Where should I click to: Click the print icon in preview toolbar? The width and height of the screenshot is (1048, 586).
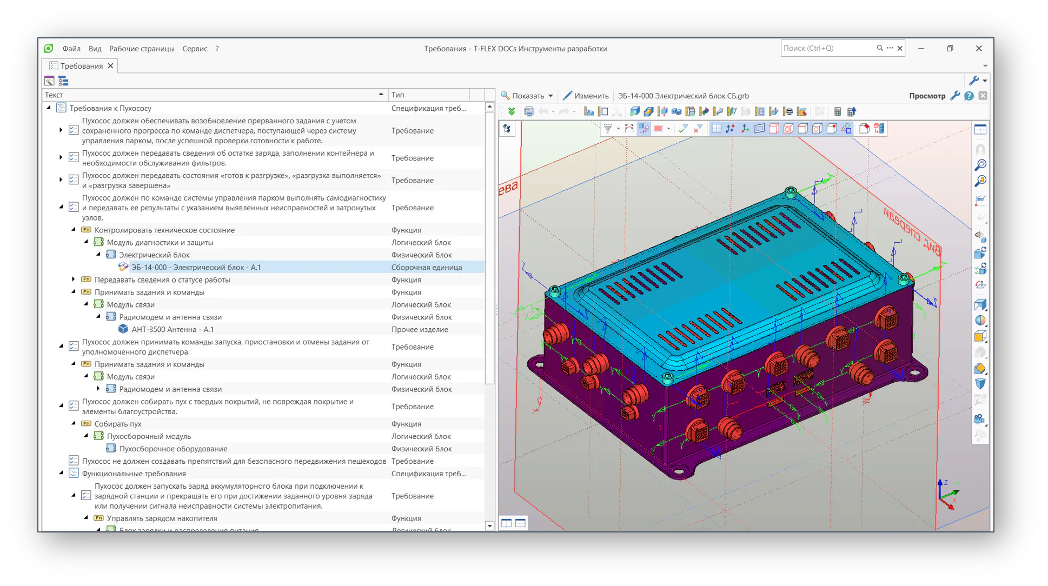[x=529, y=112]
